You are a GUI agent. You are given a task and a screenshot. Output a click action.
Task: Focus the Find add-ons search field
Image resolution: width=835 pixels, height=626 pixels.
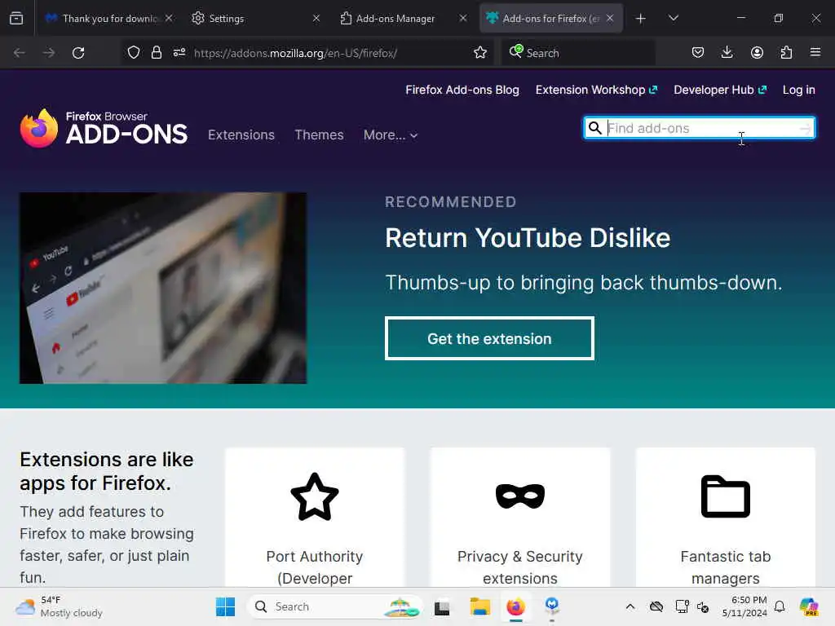pos(699,128)
